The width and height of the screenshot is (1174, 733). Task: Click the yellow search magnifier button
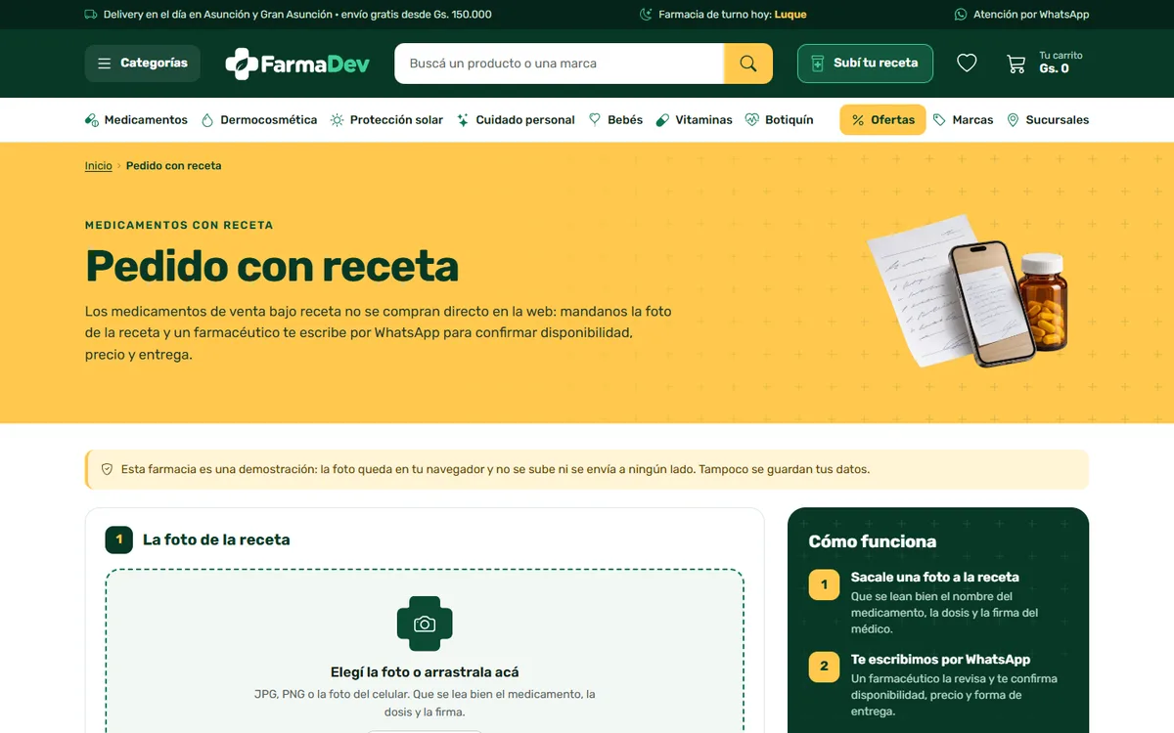click(x=748, y=64)
